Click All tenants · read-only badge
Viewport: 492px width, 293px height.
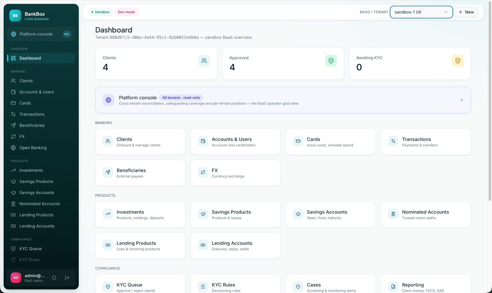tap(181, 98)
